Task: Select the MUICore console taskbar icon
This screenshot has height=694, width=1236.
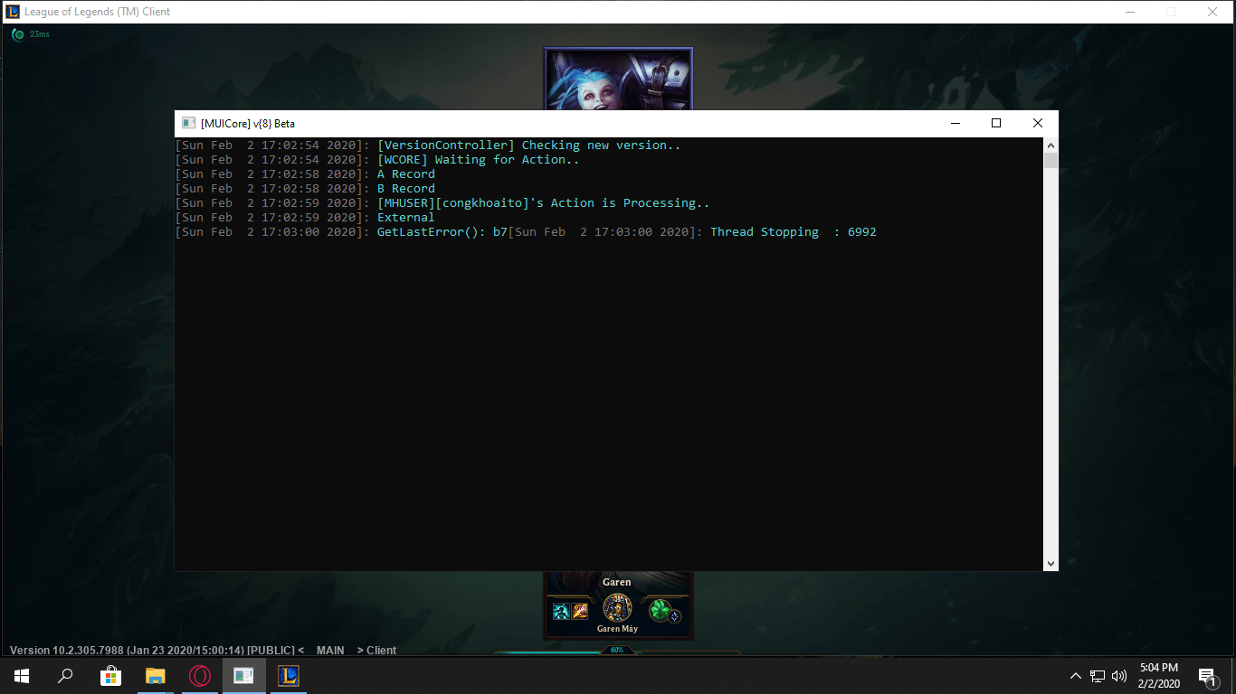Action: coord(244,675)
